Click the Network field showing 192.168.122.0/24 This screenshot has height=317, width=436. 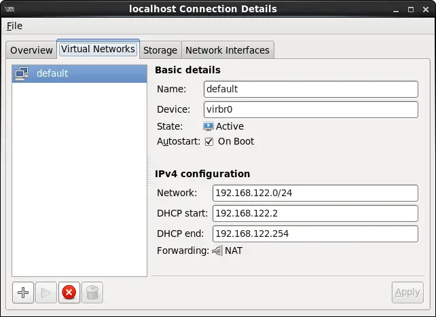coord(314,193)
